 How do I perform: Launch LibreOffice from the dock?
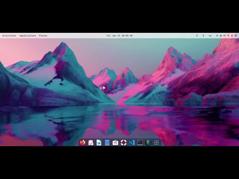[99, 142]
